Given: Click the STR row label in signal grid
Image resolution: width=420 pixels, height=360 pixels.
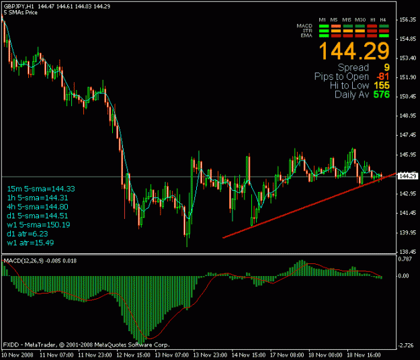Looking at the screenshot, I should [307, 30].
